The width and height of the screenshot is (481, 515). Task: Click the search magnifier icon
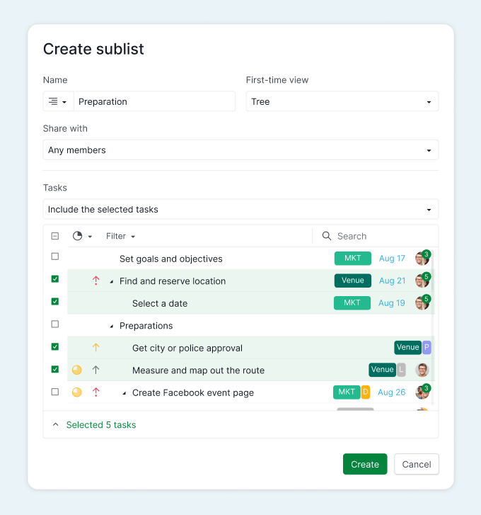point(327,236)
